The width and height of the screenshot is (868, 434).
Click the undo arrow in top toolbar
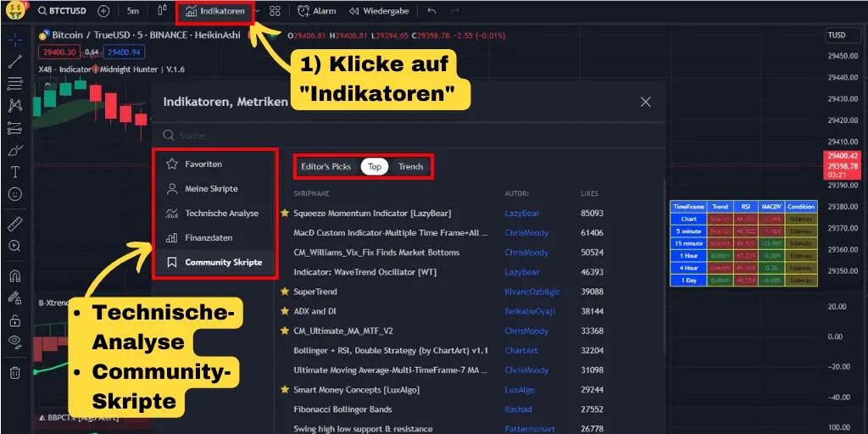click(x=431, y=11)
